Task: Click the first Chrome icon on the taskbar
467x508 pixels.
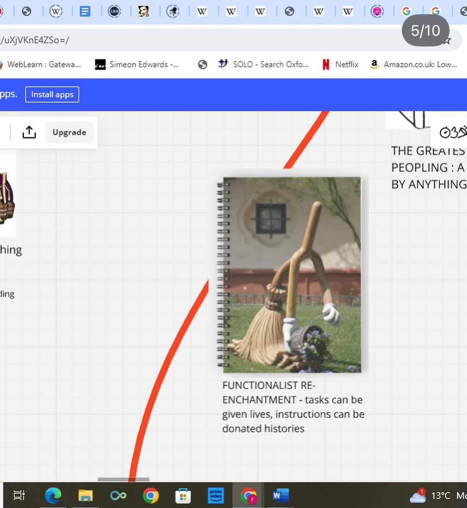Action: [x=150, y=495]
